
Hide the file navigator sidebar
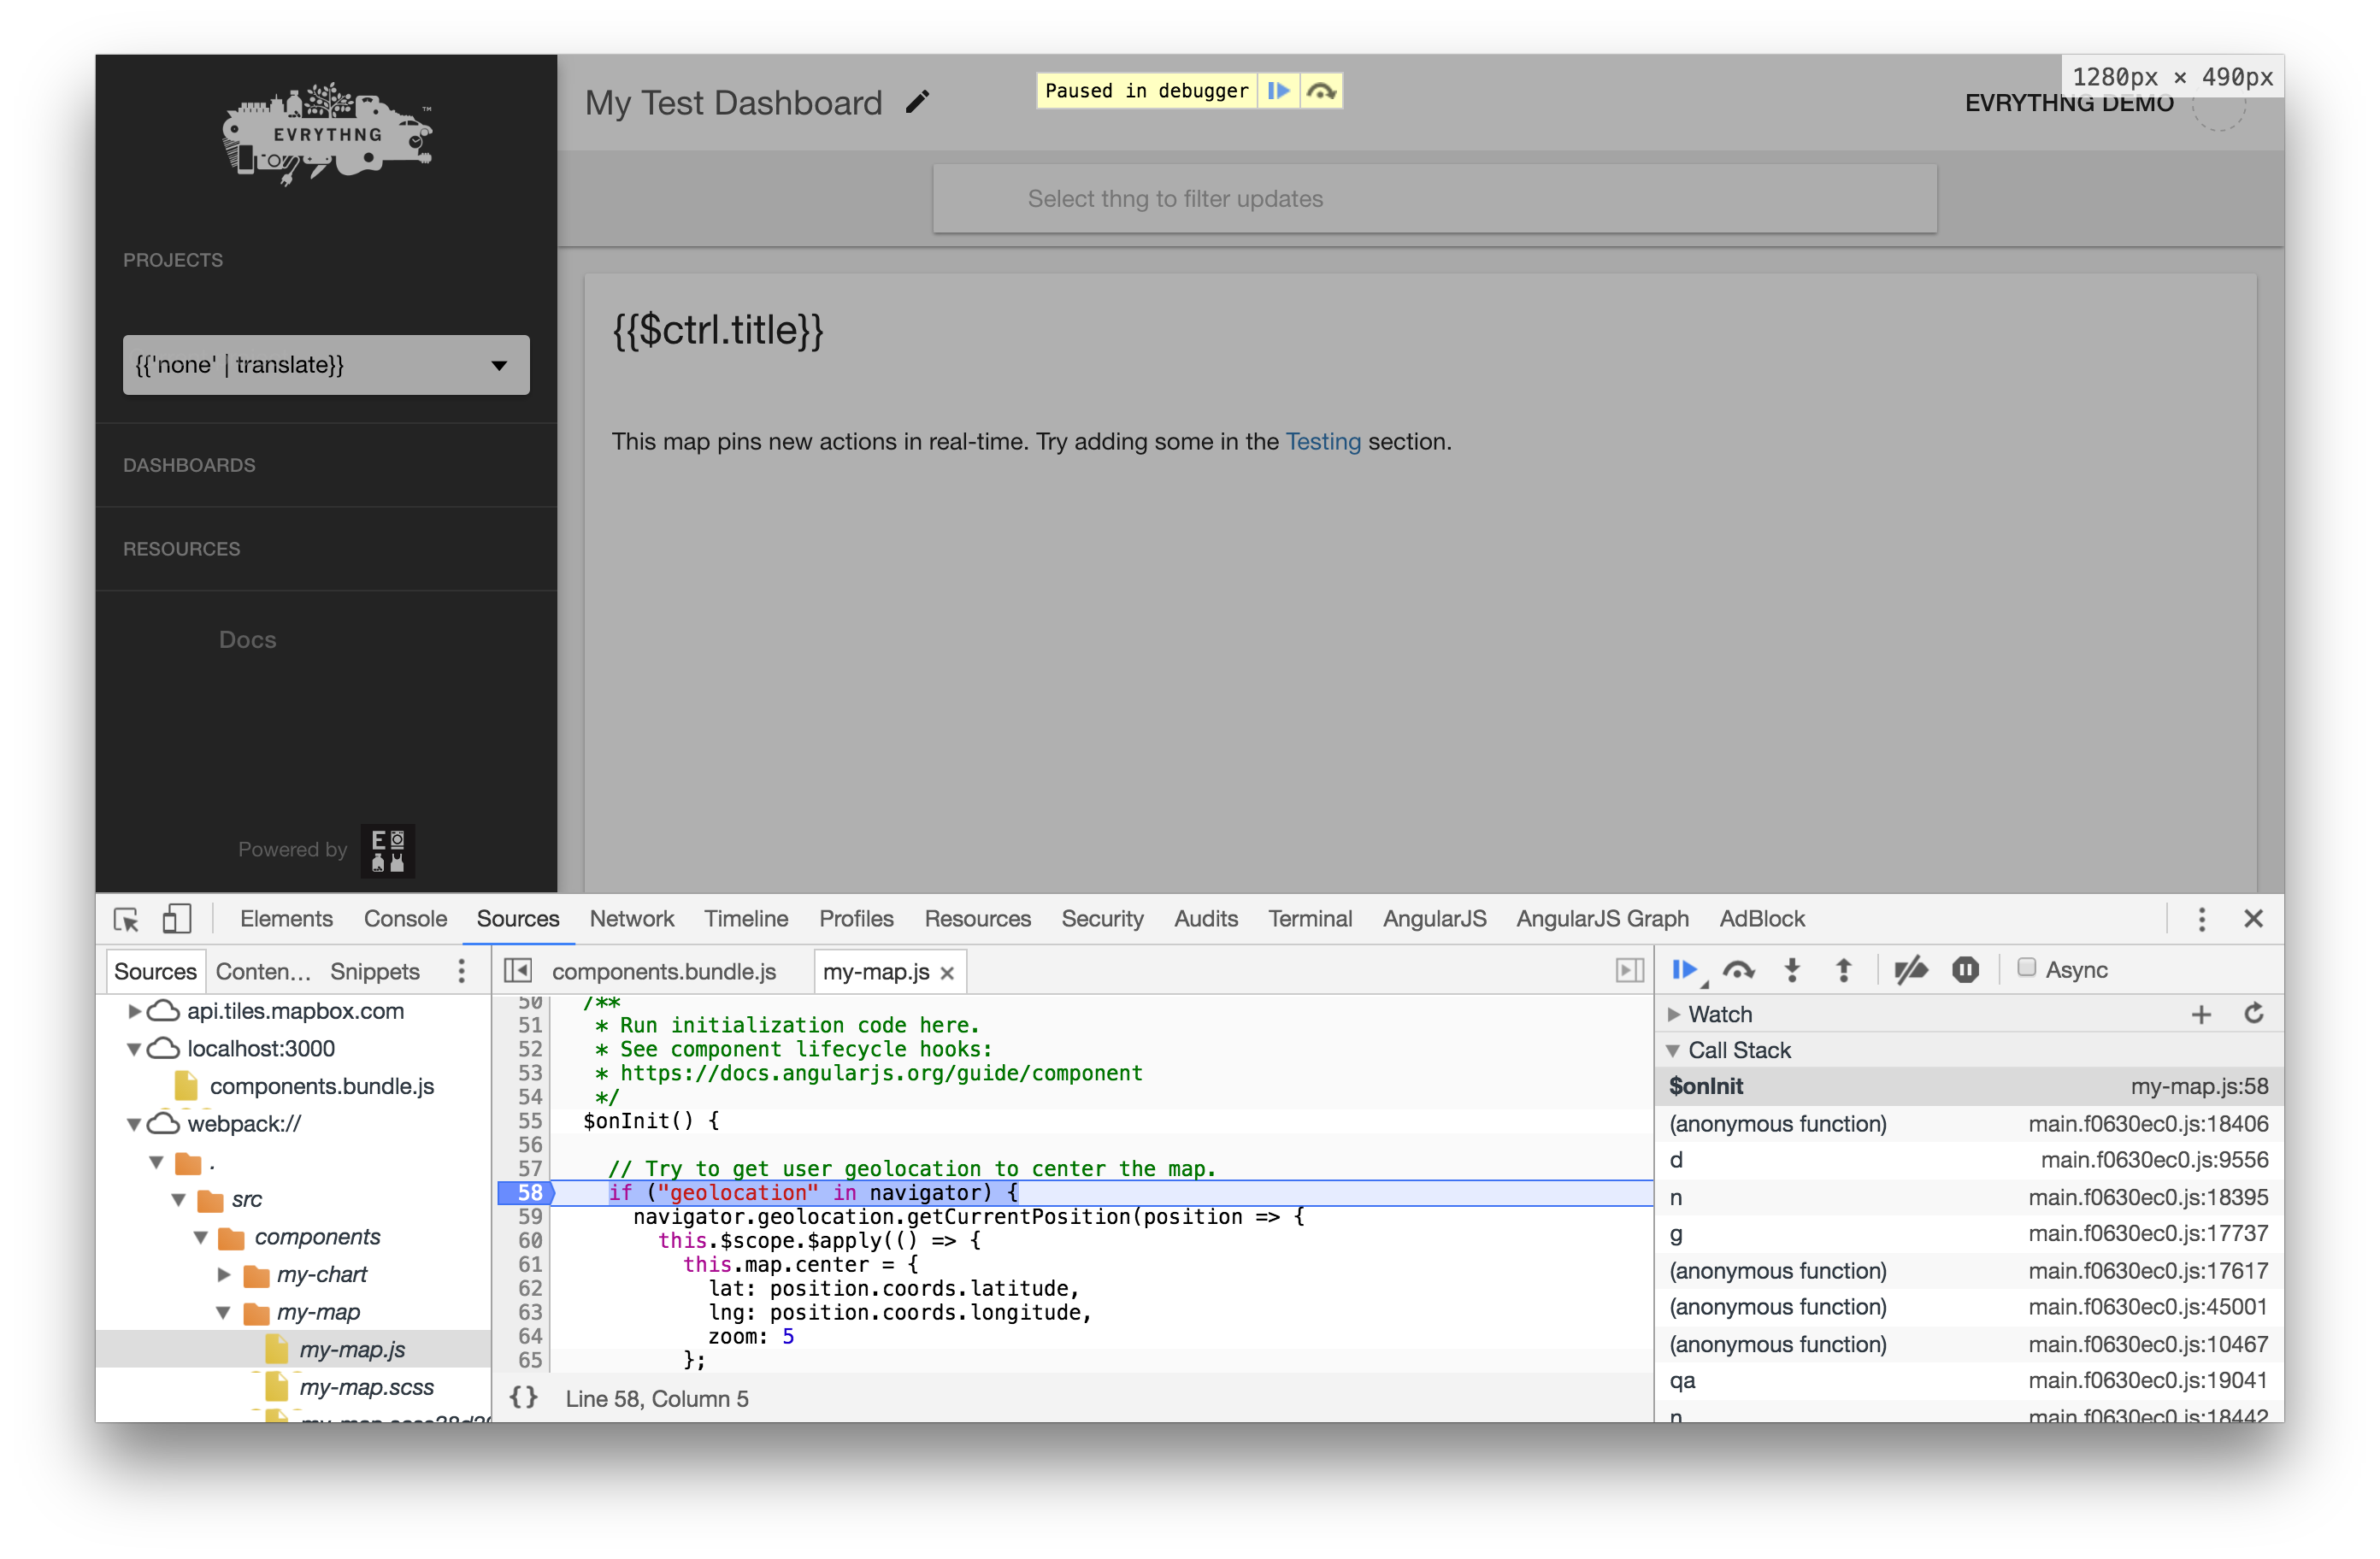[x=517, y=970]
